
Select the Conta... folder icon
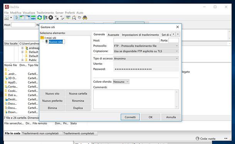tap(6, 86)
